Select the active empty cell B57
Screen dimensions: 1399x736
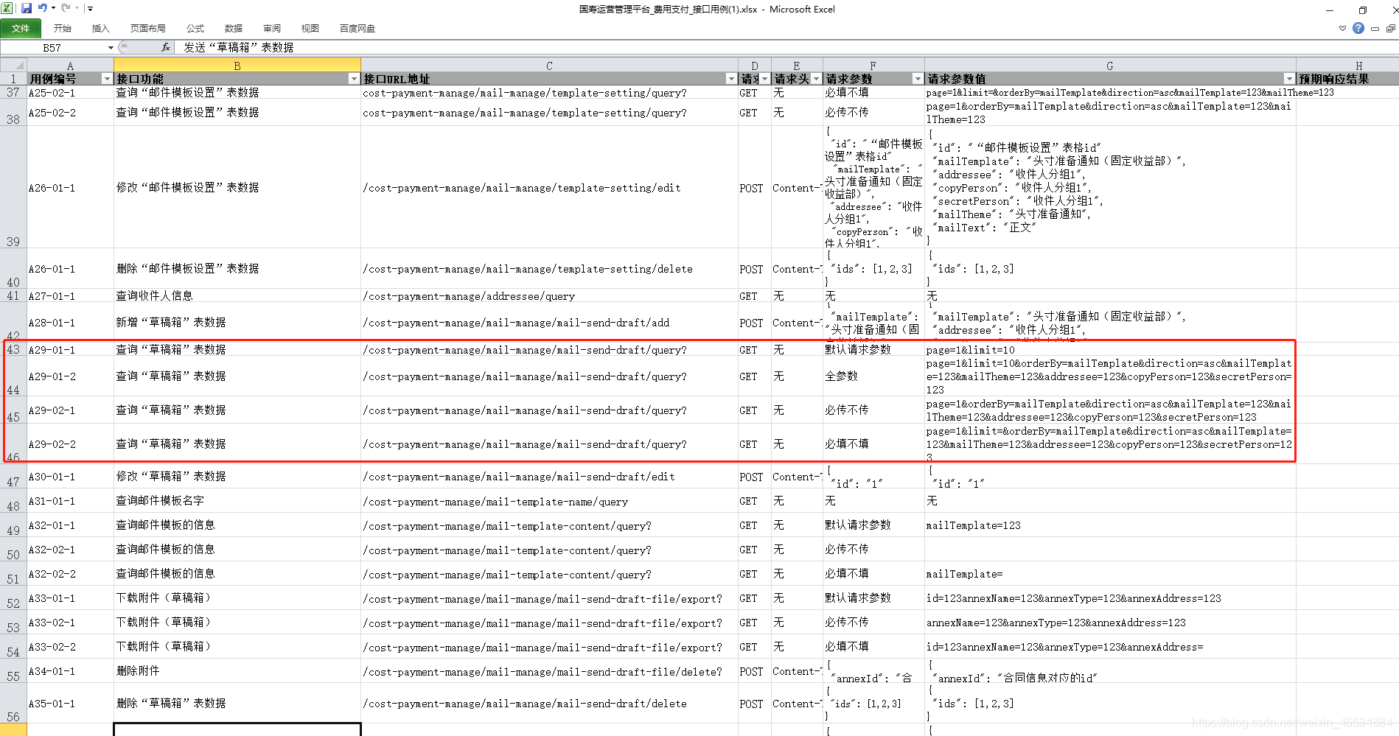tap(237, 729)
